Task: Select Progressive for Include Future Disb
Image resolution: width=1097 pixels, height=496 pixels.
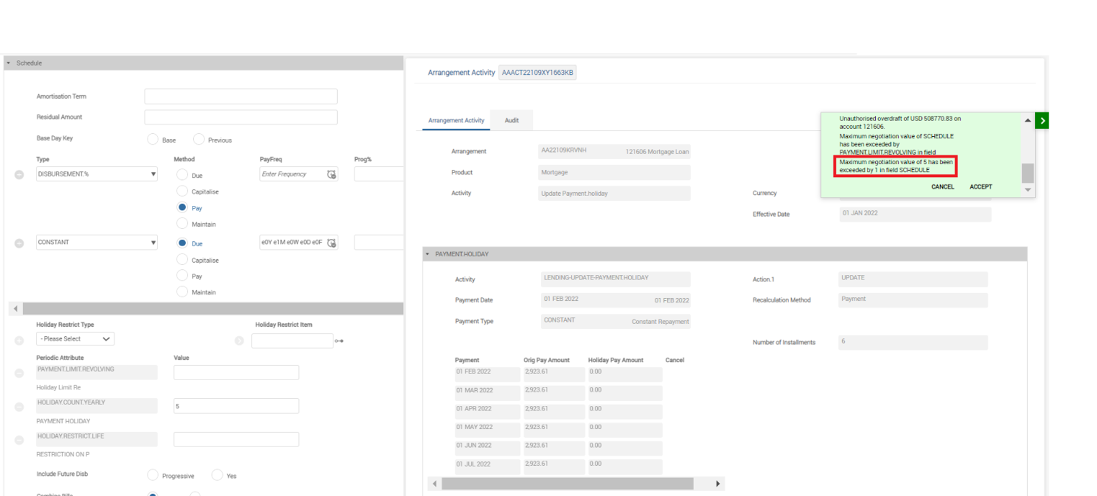Action: point(152,475)
